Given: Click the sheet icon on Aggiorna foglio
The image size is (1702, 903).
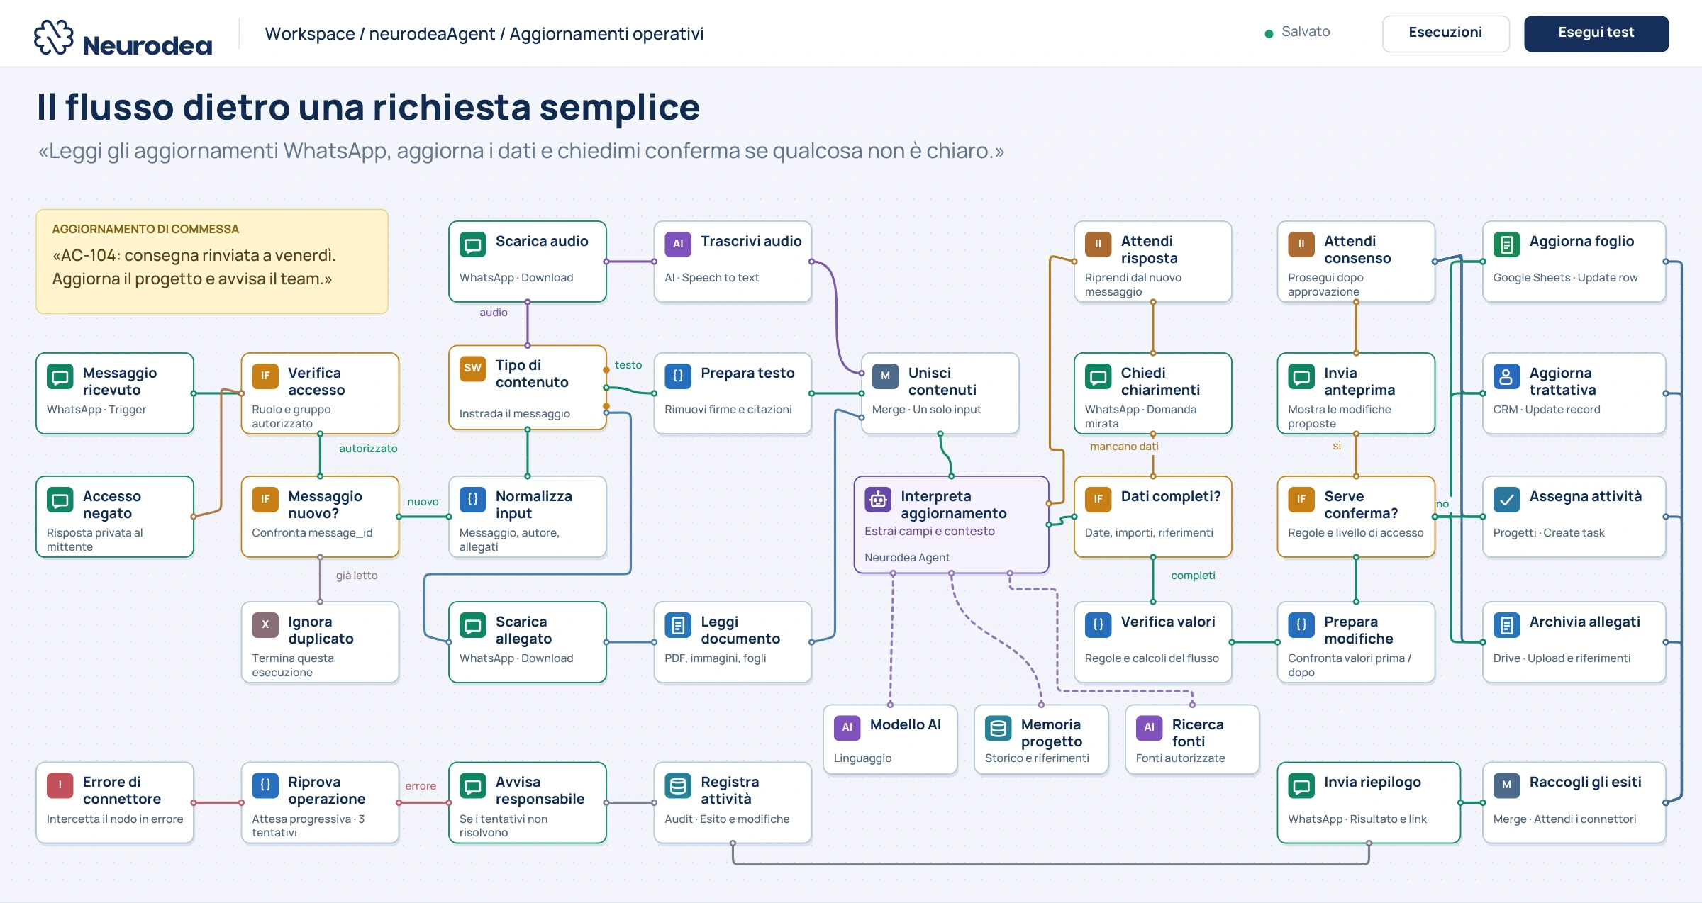Looking at the screenshot, I should click(x=1506, y=245).
